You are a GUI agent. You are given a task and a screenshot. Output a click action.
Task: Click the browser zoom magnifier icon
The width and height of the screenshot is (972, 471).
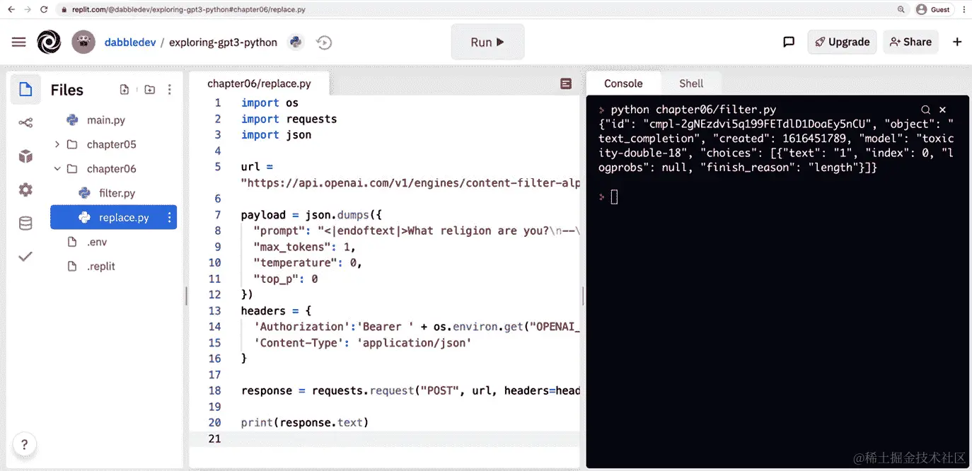(x=901, y=9)
